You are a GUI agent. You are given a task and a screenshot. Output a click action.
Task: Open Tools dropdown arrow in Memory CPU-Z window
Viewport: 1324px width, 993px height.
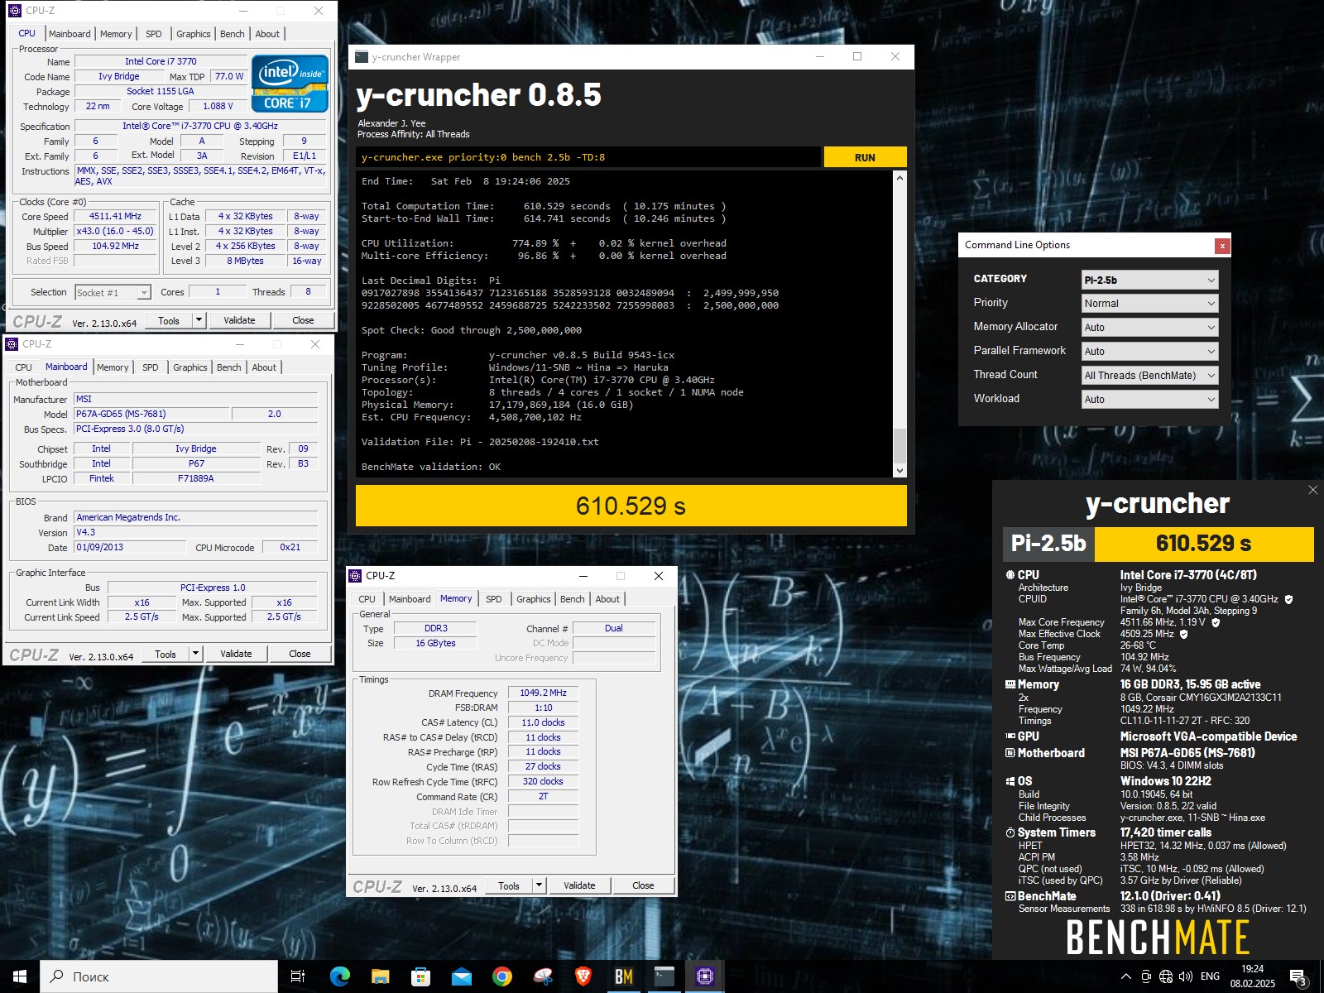click(539, 885)
